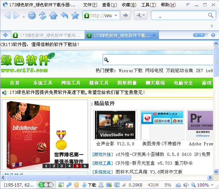219x189 pixels.
Task: Click the address bar URL field
Action: [x=101, y=15]
